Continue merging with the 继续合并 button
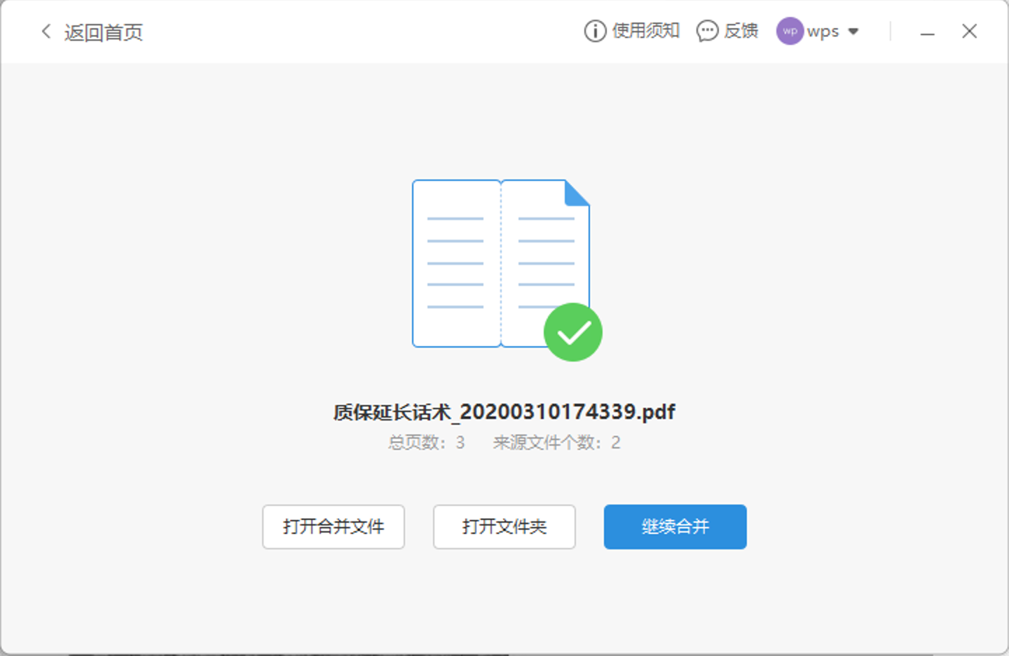This screenshot has width=1009, height=656. tap(674, 527)
